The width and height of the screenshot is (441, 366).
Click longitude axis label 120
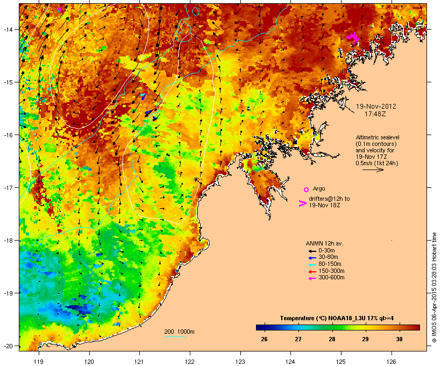89,362
